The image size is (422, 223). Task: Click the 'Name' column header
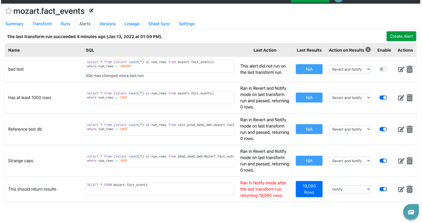click(x=14, y=50)
